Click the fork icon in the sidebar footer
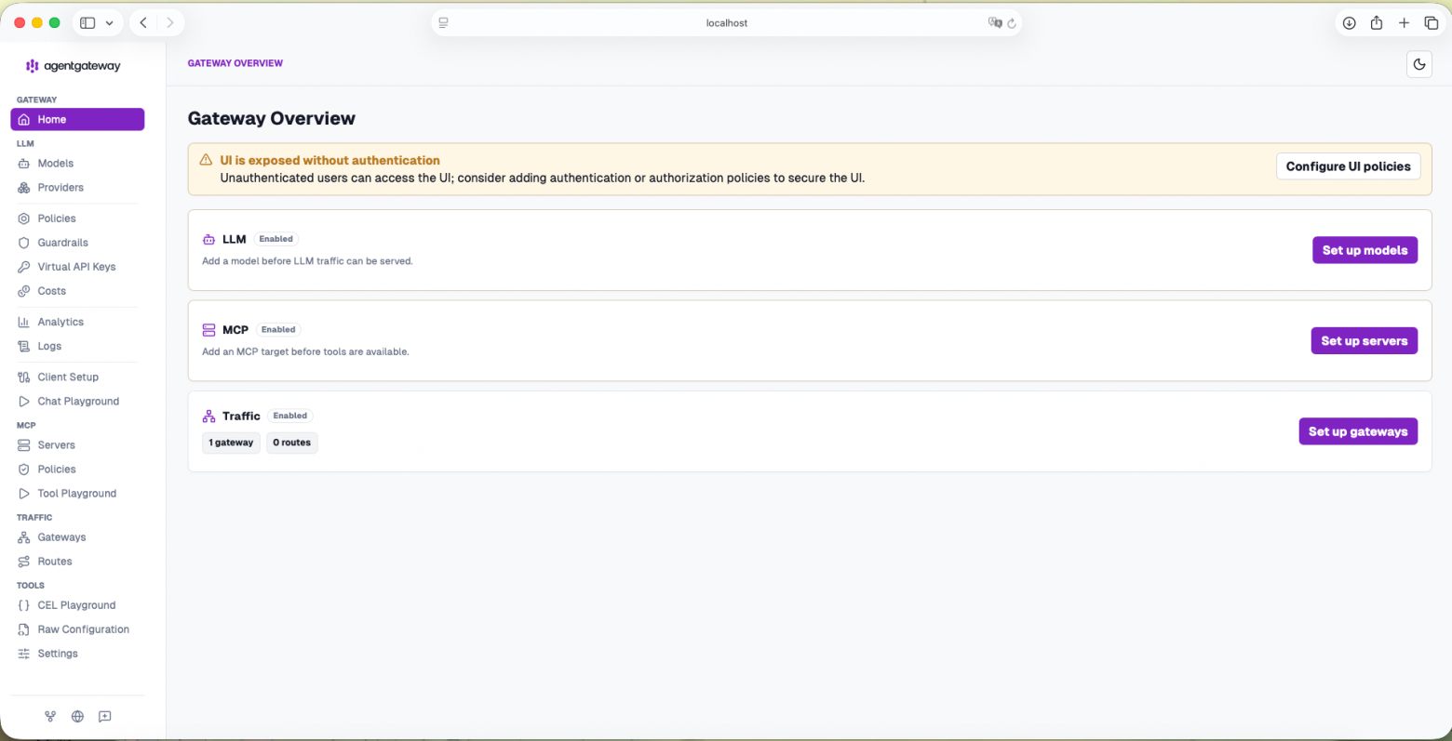The image size is (1452, 741). pos(50,716)
